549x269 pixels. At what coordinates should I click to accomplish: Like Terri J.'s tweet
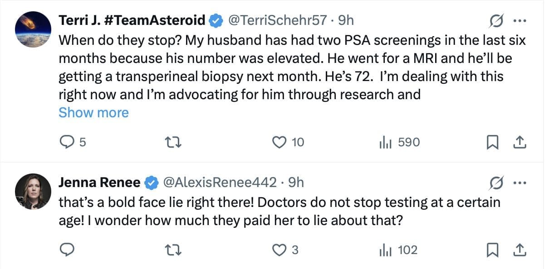click(278, 142)
